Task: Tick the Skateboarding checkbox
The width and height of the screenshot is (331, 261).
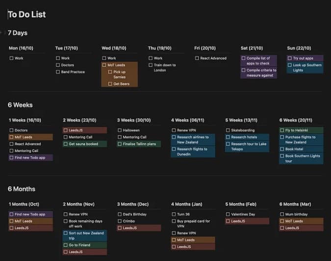Action: pos(228,130)
